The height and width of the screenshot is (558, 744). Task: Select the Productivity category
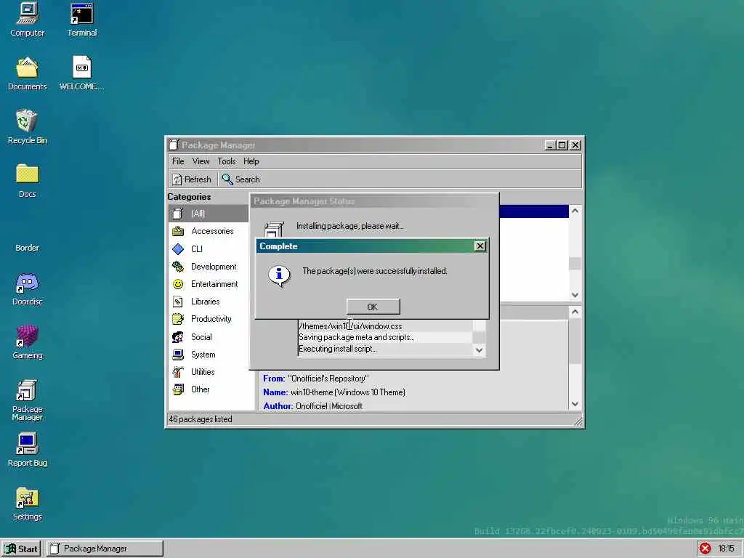pos(209,319)
